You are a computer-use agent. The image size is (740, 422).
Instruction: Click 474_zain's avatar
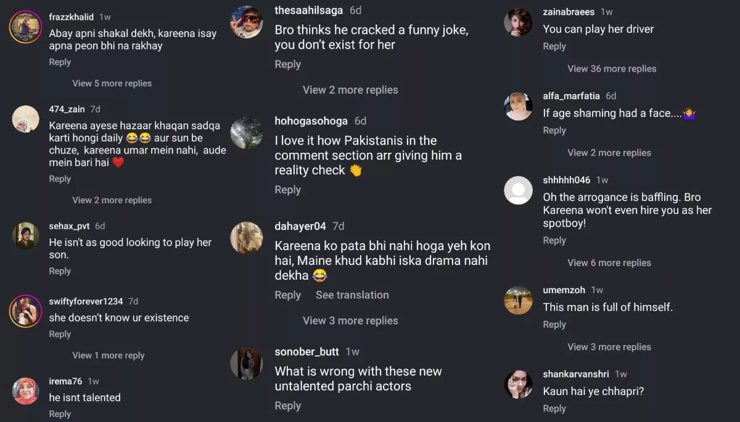(25, 119)
